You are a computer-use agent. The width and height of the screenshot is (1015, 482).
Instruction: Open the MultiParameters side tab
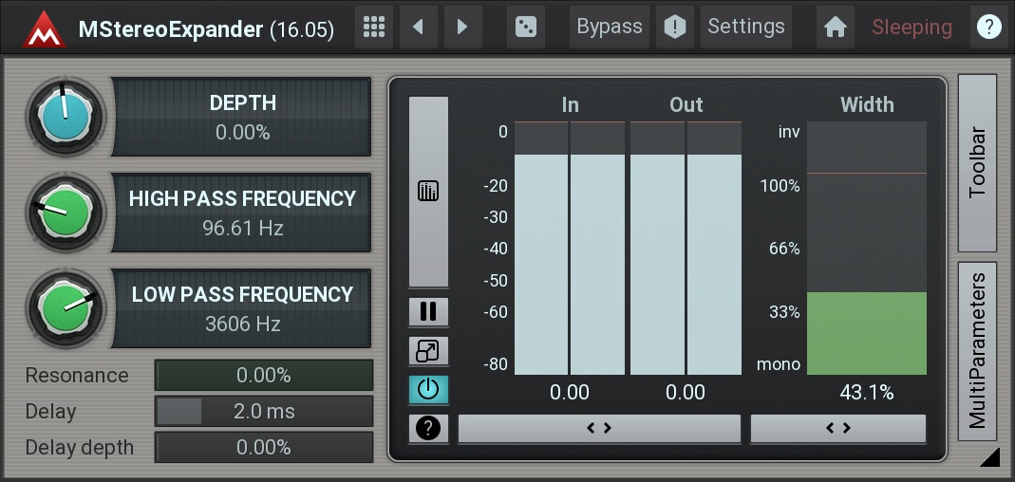(x=977, y=351)
